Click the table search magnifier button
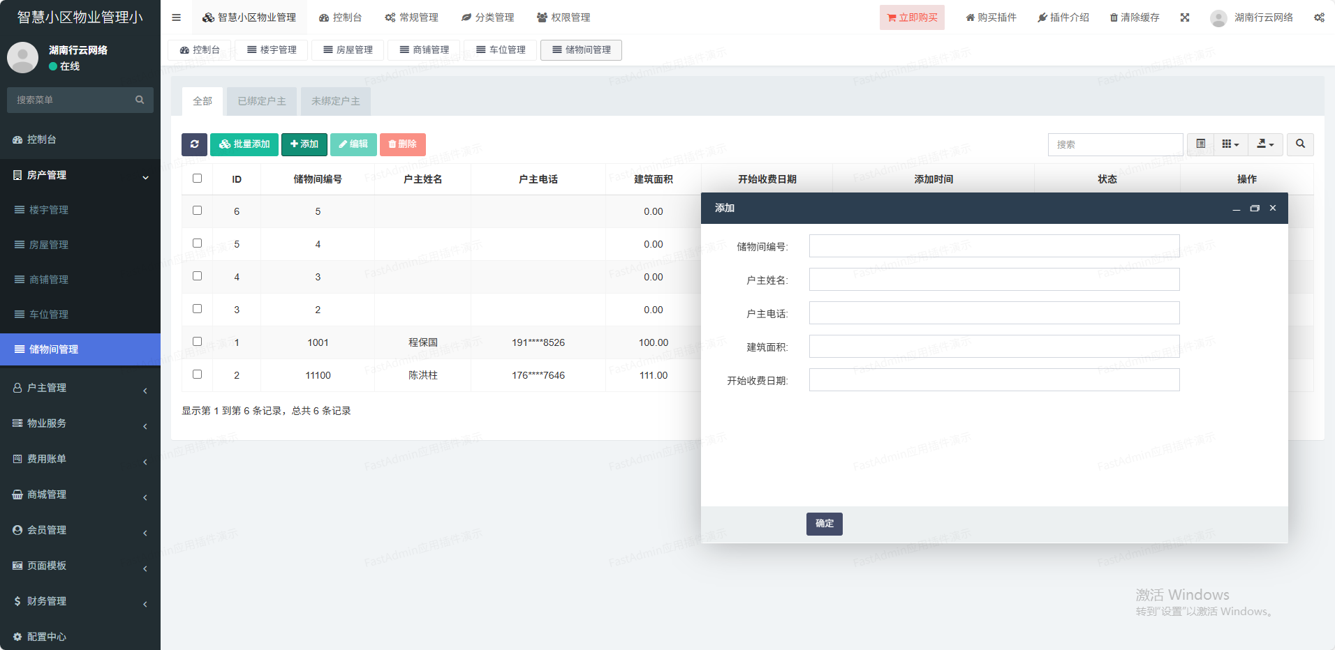This screenshot has height=650, width=1335. point(1300,144)
